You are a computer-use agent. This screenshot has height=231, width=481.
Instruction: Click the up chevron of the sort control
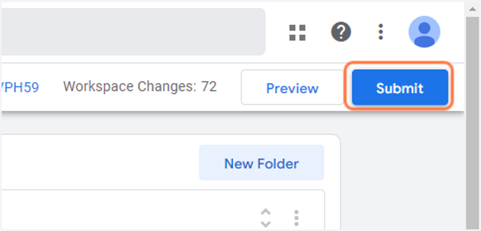click(266, 212)
